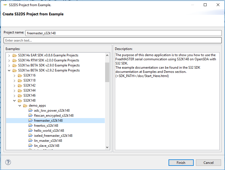Click the S32K118 folder icon
The height and width of the screenshot is (170, 225).
(x=20, y=80)
